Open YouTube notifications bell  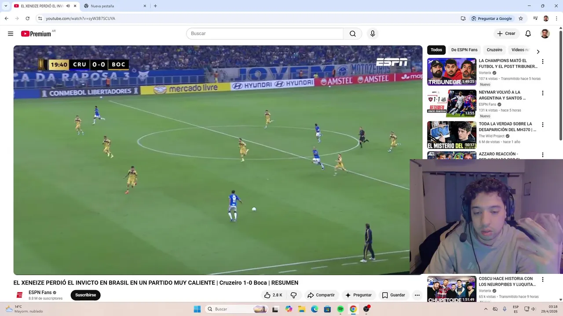click(x=528, y=34)
